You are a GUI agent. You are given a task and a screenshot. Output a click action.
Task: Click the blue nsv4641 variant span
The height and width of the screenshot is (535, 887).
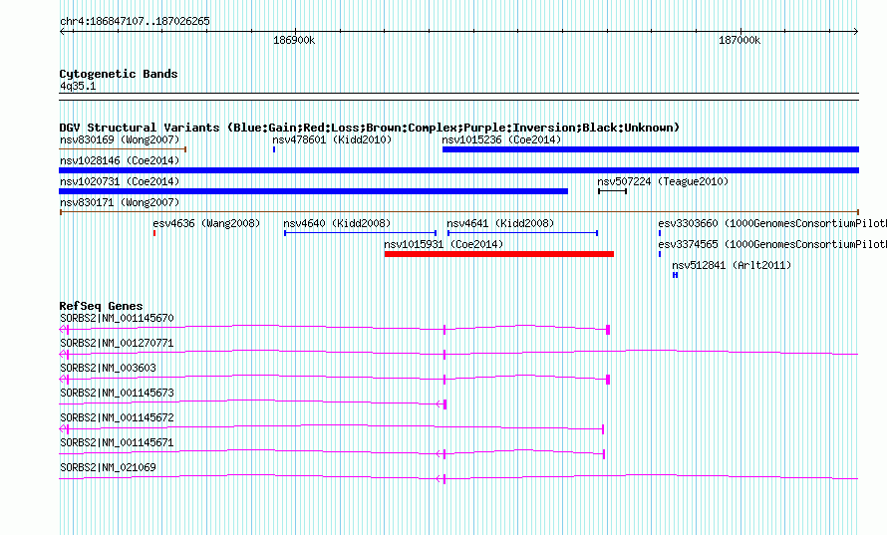click(x=522, y=233)
